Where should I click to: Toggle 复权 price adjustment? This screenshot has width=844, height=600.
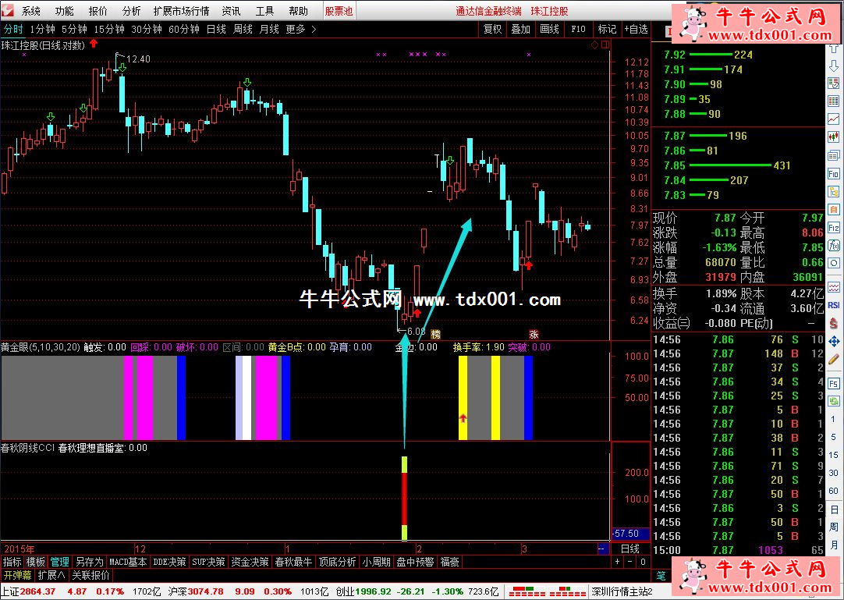[x=492, y=29]
